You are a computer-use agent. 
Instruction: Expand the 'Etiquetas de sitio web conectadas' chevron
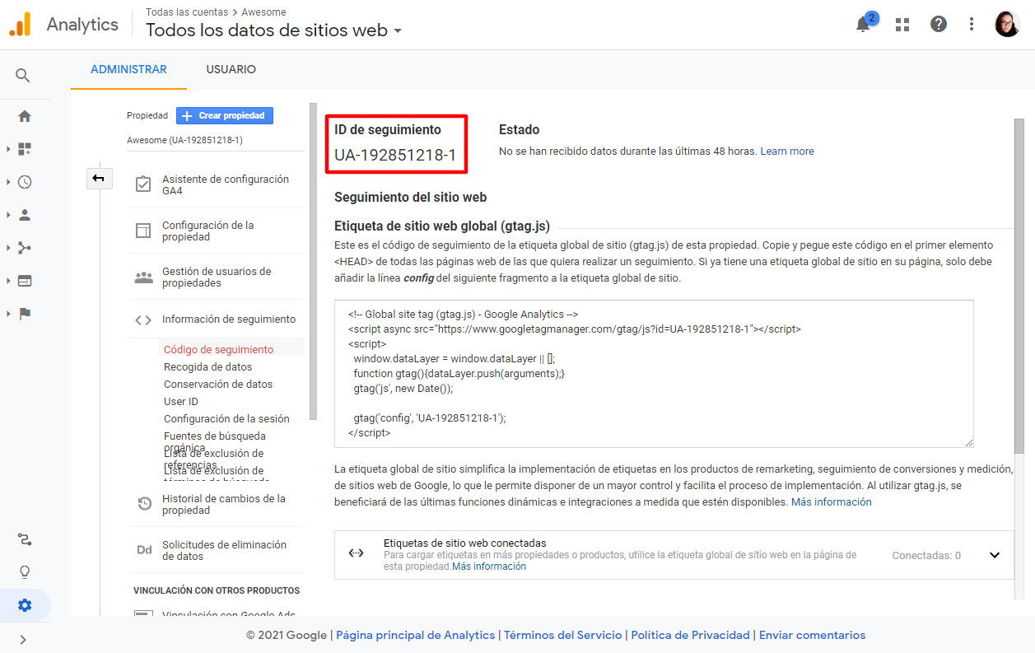click(x=995, y=555)
